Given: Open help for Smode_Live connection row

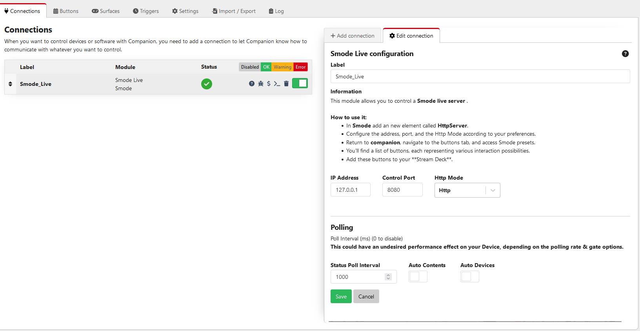Looking at the screenshot, I should pos(252,84).
